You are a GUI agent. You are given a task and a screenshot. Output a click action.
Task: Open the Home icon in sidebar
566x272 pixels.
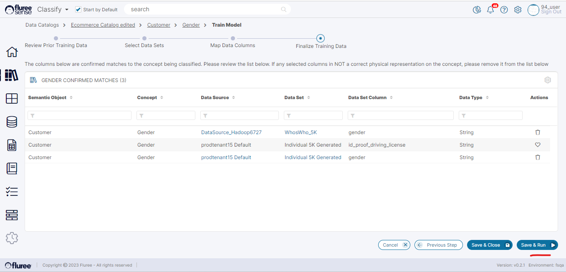point(12,52)
